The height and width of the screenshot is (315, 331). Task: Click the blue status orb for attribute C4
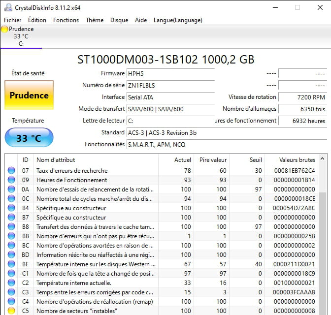pos(11,301)
